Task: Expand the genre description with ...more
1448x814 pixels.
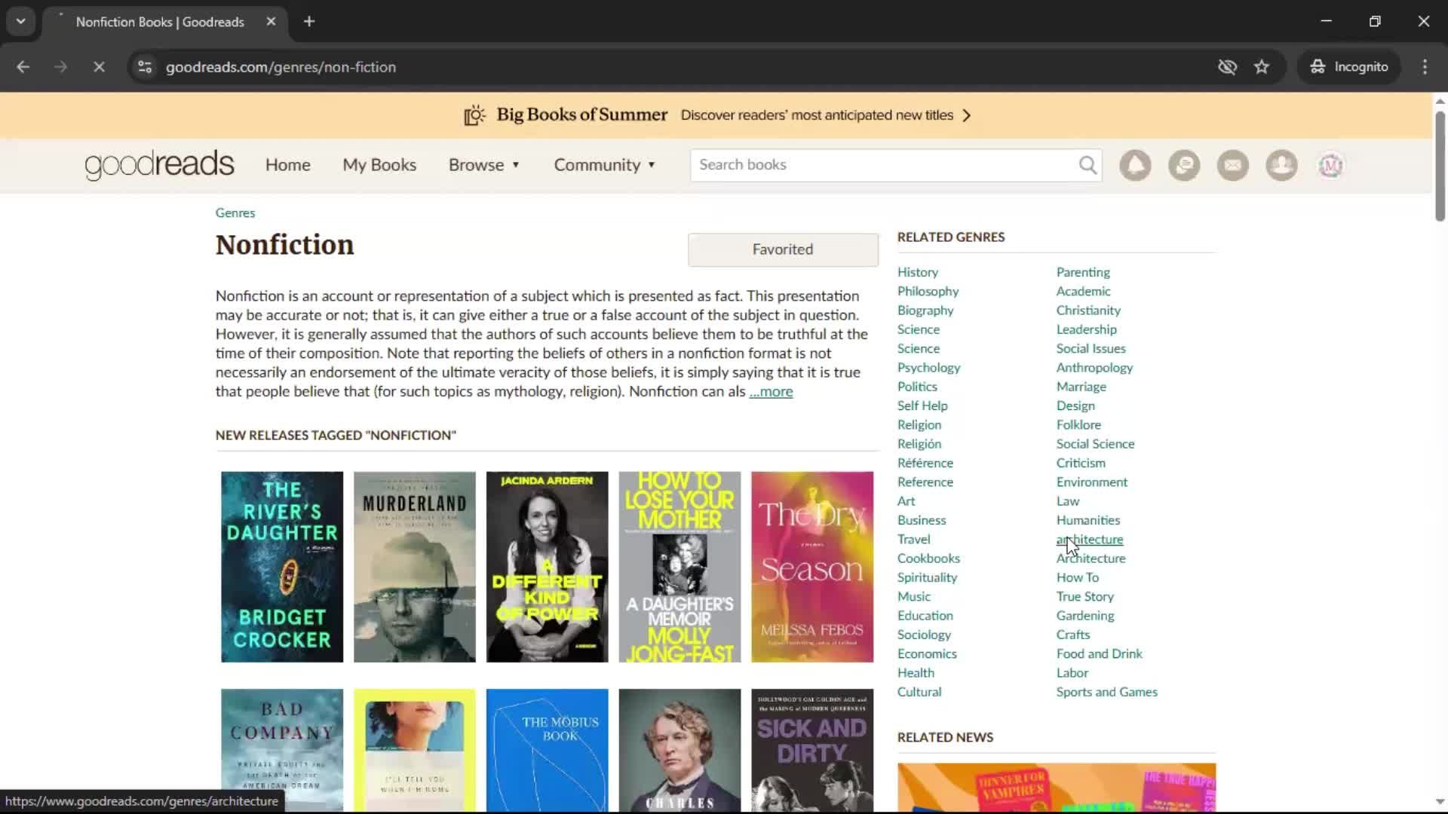Action: pyautogui.click(x=771, y=391)
